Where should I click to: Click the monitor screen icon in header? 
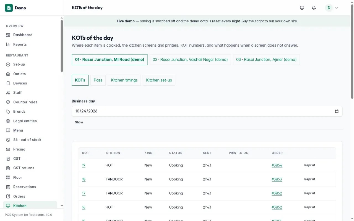[302, 8]
